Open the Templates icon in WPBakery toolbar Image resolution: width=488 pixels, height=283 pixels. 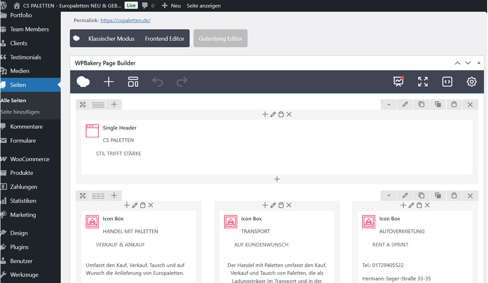(x=133, y=82)
